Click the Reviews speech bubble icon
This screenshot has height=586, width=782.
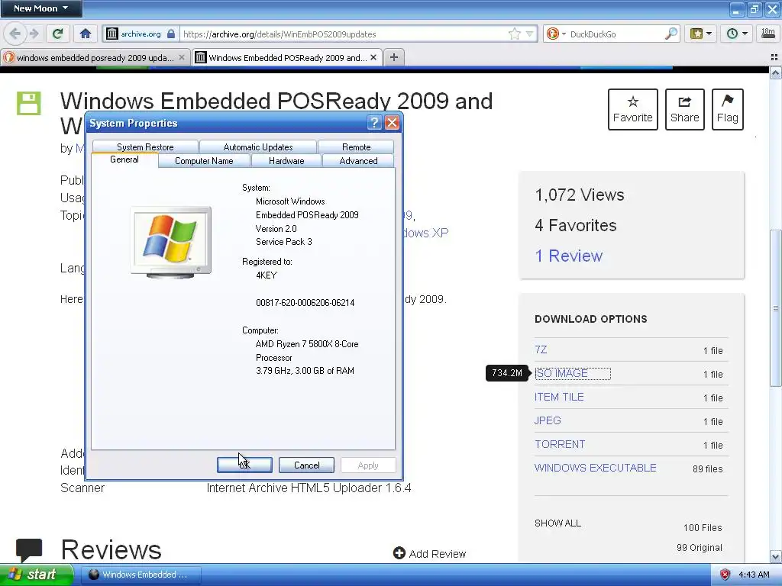pos(29,549)
